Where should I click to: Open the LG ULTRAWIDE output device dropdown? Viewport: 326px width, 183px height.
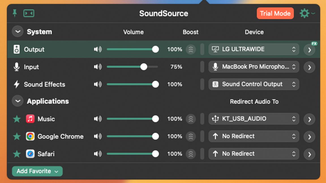pyautogui.click(x=254, y=49)
